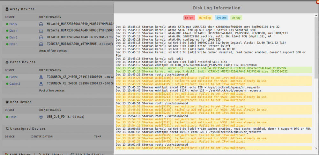Click the shcmd (692) echo 128 log line

(189, 132)
